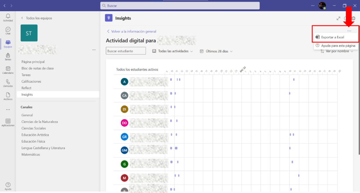Viewport: 360px width, 193px height.
Task: Open Ciencias de la Naturaleza channel
Action: click(x=39, y=122)
